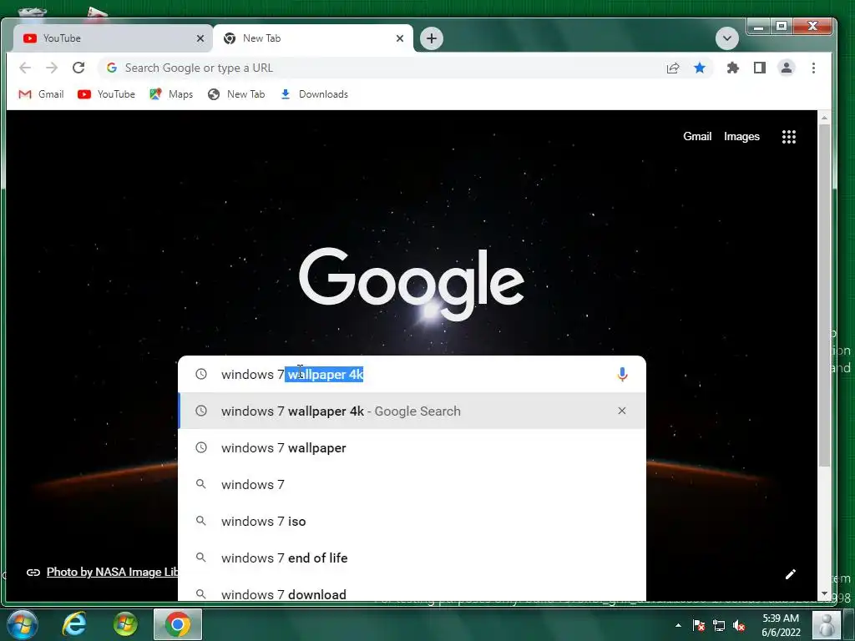Click magnifier icon beside 'windows 7 iso'
855x641 pixels.
tap(201, 521)
